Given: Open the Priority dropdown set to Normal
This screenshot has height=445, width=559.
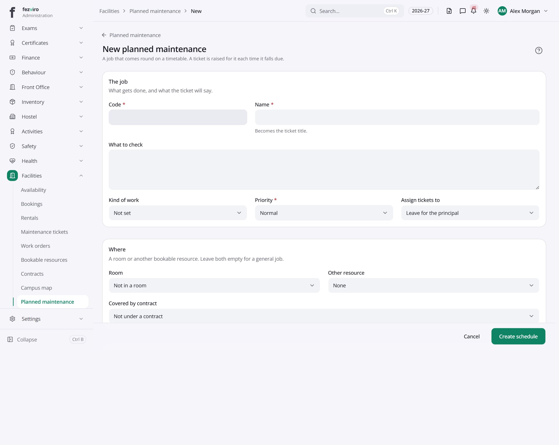Looking at the screenshot, I should (x=324, y=213).
